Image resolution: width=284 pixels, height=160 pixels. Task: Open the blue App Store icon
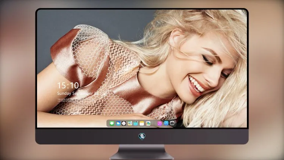click(x=166, y=123)
